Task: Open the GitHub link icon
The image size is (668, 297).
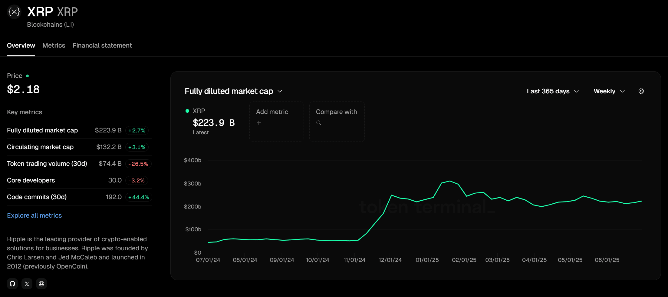Action: pyautogui.click(x=12, y=284)
